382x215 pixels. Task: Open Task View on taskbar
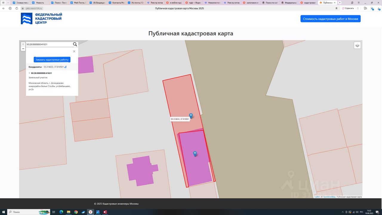[x=54, y=212]
